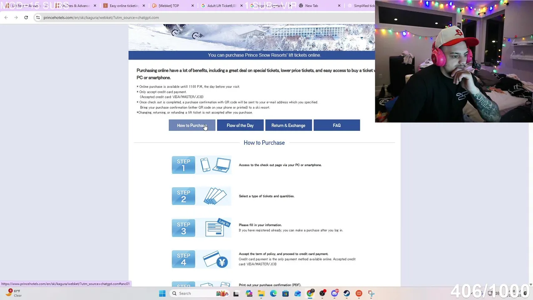Open Microsoft Store from the taskbar
The width and height of the screenshot is (533, 300).
coord(286,293)
